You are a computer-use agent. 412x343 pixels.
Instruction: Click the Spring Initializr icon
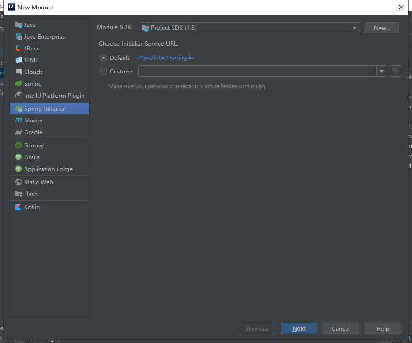(18, 109)
